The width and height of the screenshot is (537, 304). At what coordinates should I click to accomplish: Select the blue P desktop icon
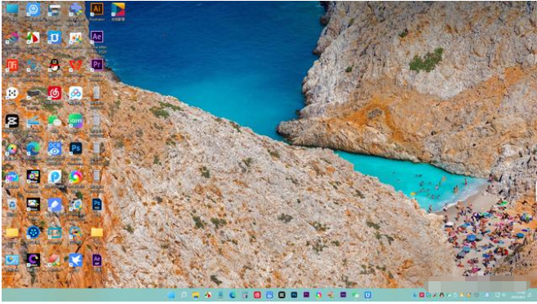click(x=55, y=176)
